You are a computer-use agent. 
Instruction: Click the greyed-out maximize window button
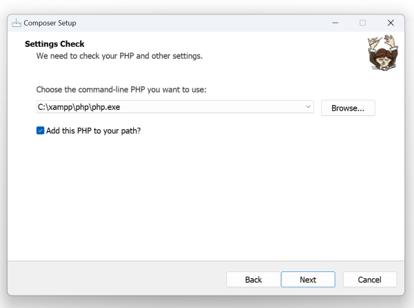(362, 23)
